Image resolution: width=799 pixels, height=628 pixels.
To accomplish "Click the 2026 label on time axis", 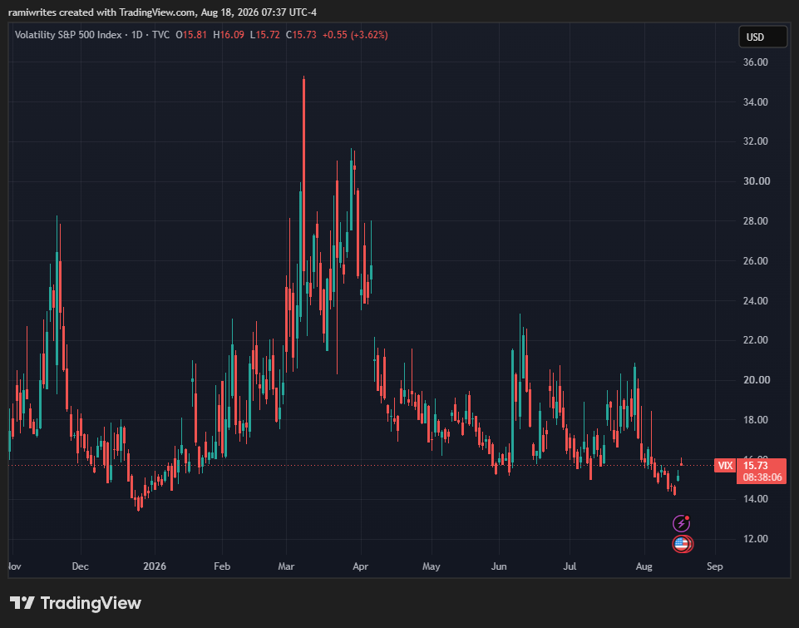I will [x=155, y=566].
